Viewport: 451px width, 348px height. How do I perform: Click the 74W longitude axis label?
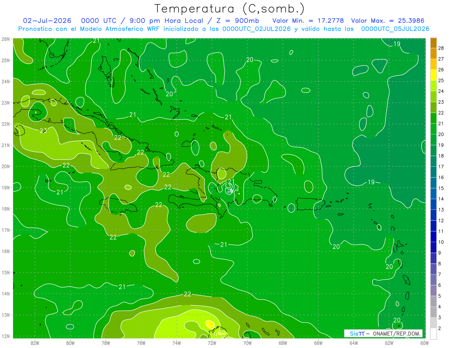point(176,343)
